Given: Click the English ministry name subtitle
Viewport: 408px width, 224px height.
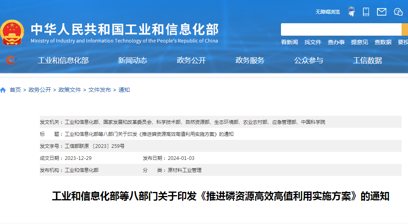Looking at the screenshot, I should [124, 41].
